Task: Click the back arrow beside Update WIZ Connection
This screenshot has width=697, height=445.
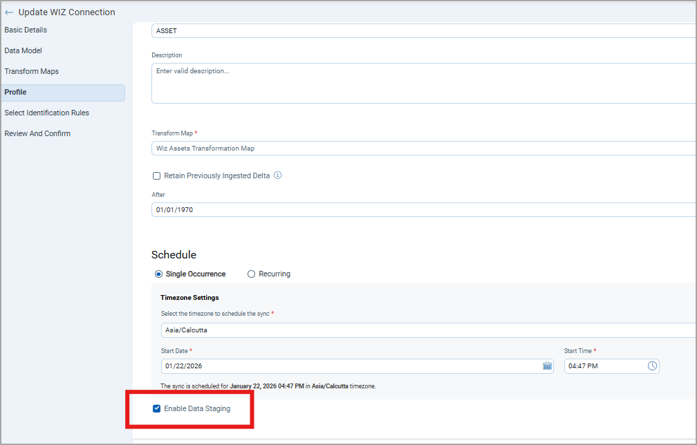Action: coord(9,12)
